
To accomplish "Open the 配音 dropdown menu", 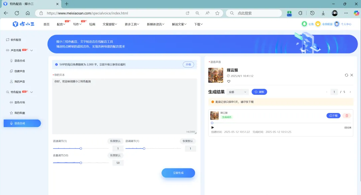I will pyautogui.click(x=61, y=24).
